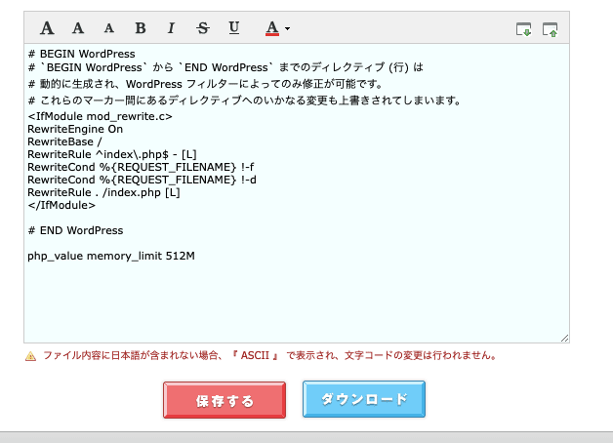
Task: Apply the largest font size A
Action: pyautogui.click(x=47, y=27)
